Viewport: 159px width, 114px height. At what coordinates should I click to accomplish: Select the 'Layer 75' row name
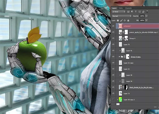(127, 45)
